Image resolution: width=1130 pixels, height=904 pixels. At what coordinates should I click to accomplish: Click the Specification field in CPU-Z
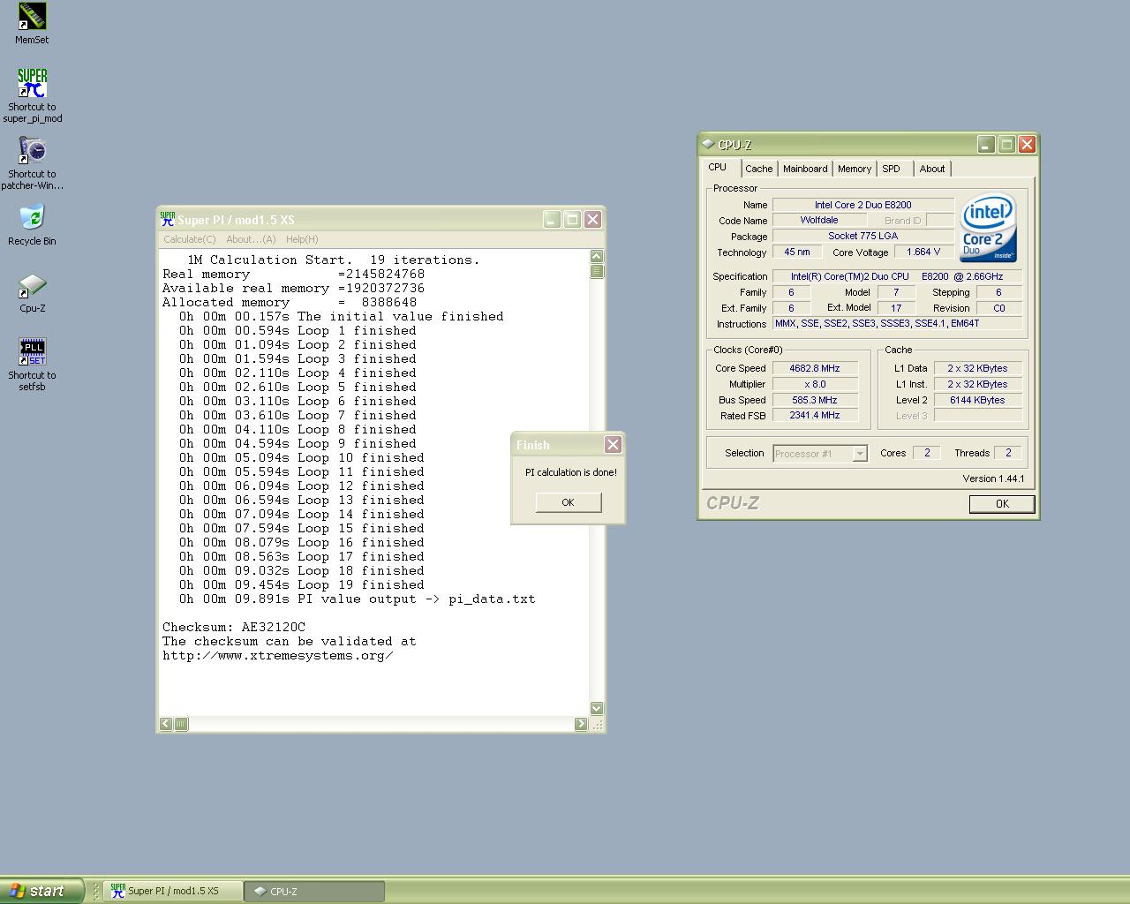pos(898,276)
